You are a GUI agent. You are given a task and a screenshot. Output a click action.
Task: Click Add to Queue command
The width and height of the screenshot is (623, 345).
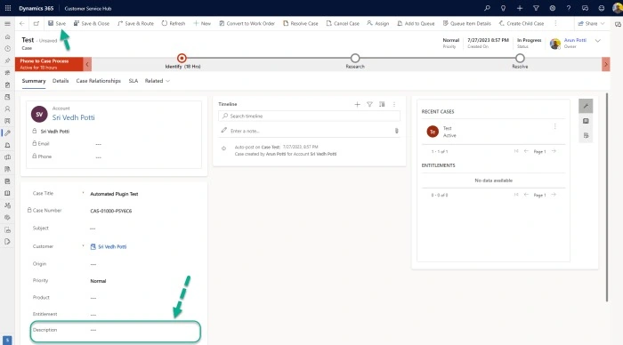(x=416, y=23)
